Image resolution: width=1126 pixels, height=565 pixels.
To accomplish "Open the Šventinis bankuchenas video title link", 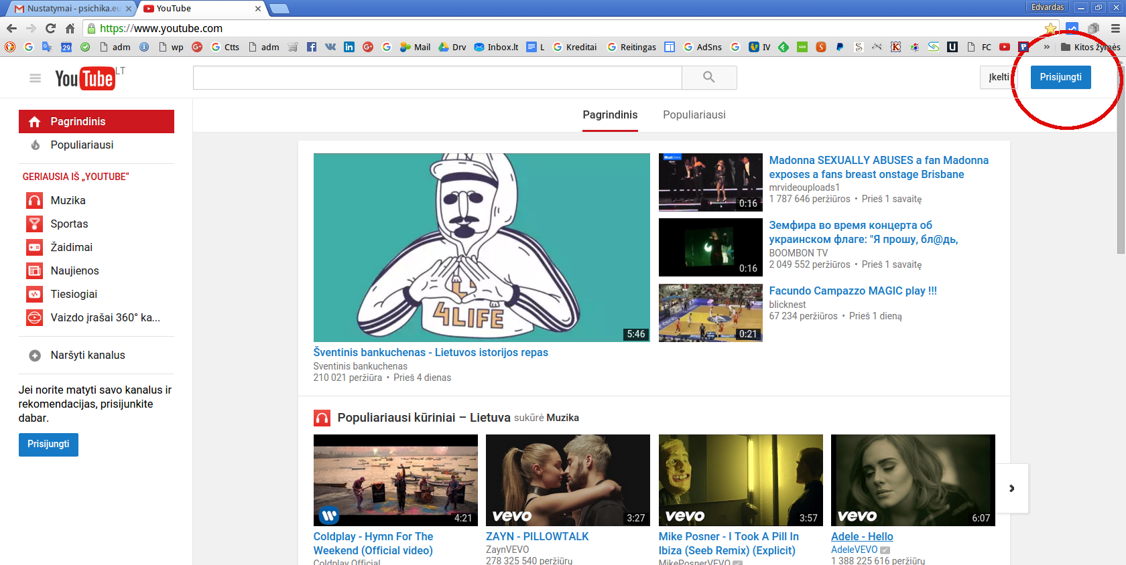I will coord(430,352).
